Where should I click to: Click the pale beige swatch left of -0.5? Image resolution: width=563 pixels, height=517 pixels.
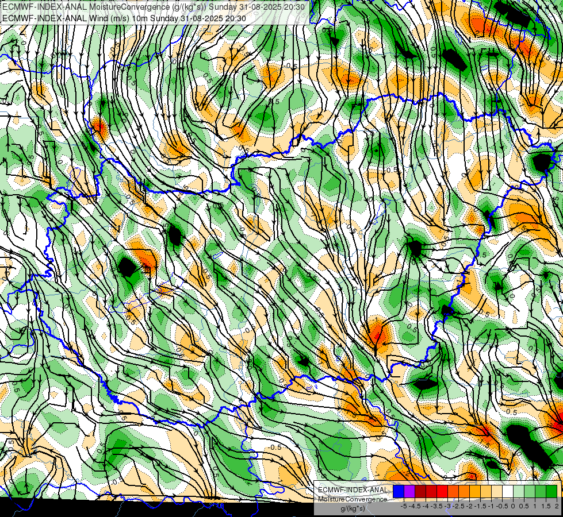496,491
